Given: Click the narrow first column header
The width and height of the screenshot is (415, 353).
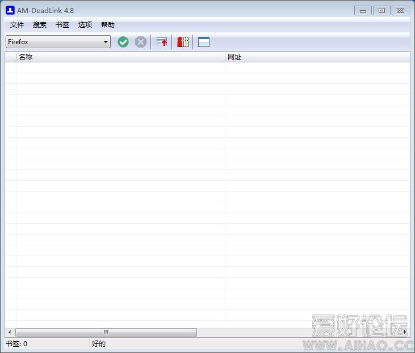Looking at the screenshot, I should [x=10, y=57].
